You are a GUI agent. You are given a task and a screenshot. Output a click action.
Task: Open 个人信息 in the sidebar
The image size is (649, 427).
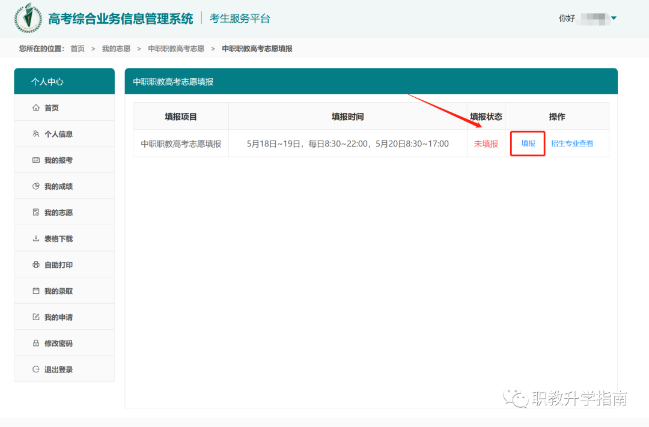[x=64, y=134]
